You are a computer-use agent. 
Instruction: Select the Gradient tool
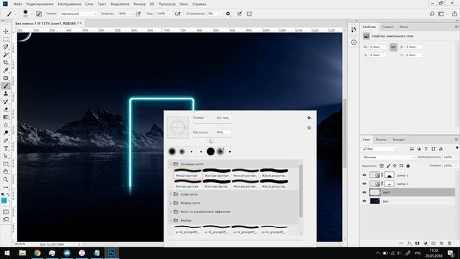pyautogui.click(x=6, y=117)
